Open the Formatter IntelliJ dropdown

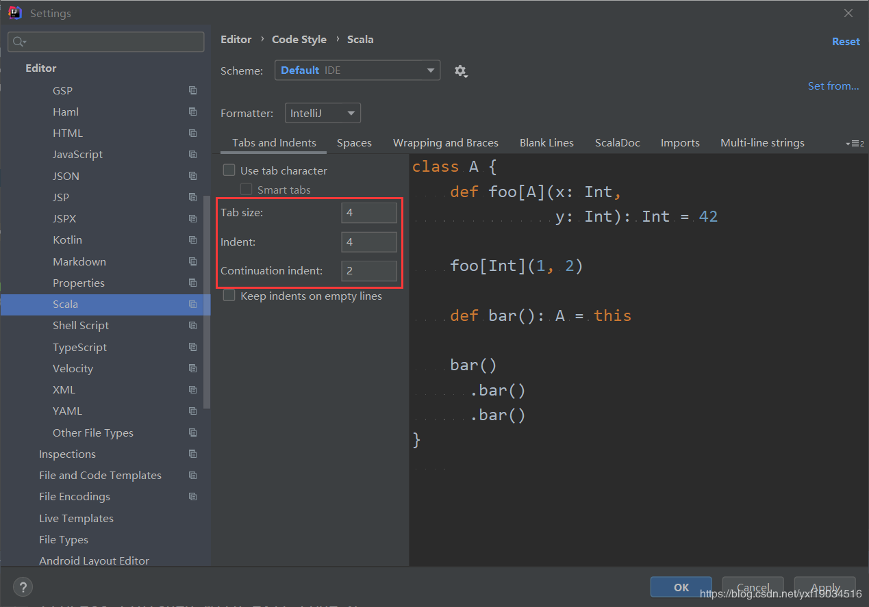323,113
